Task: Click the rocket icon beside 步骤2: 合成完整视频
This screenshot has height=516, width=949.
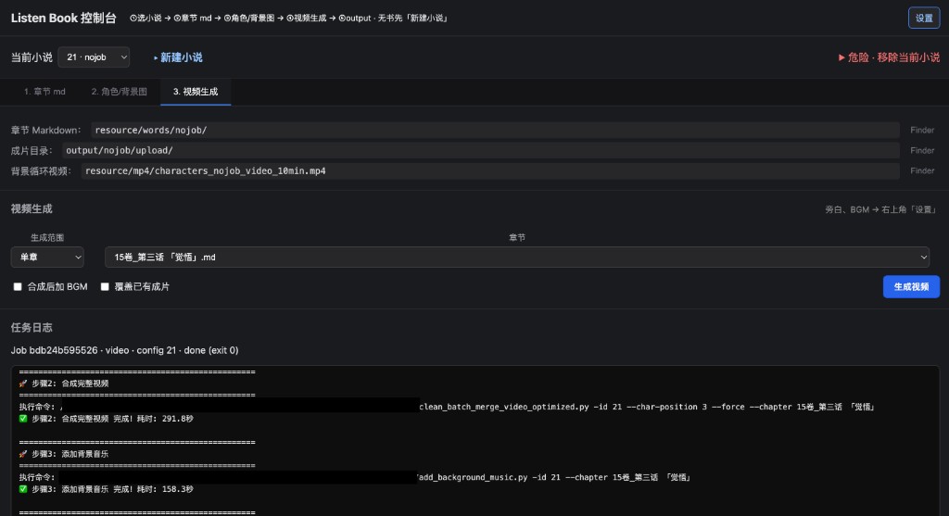Action: pyautogui.click(x=23, y=384)
